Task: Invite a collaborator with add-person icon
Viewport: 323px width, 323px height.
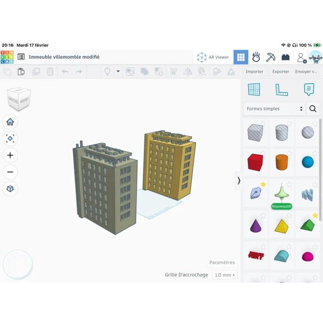Action: [302, 58]
